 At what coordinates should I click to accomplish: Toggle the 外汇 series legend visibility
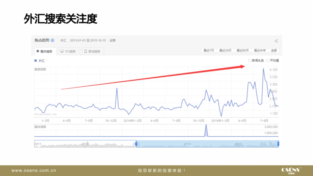coord(39,60)
